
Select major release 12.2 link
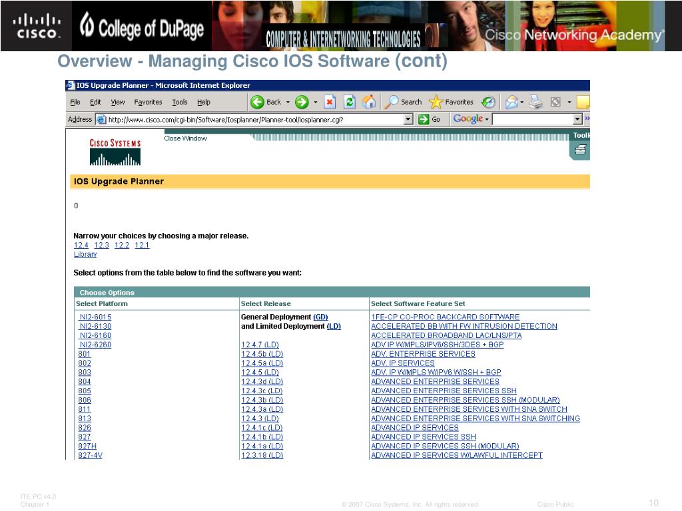pos(122,245)
